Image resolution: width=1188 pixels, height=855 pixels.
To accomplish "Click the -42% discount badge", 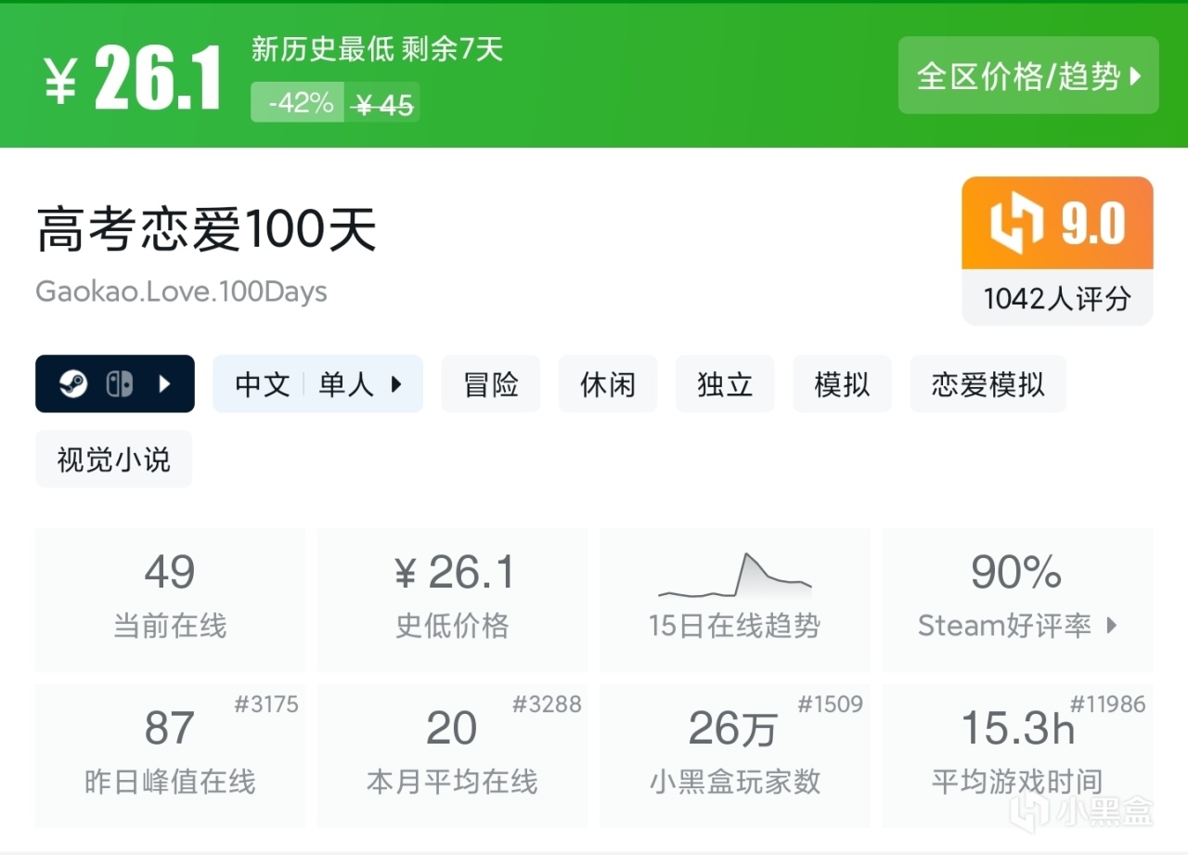I will coord(295,102).
